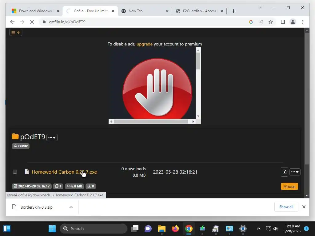Switch to Download Windows tab
This screenshot has width=315, height=236.
(35, 11)
